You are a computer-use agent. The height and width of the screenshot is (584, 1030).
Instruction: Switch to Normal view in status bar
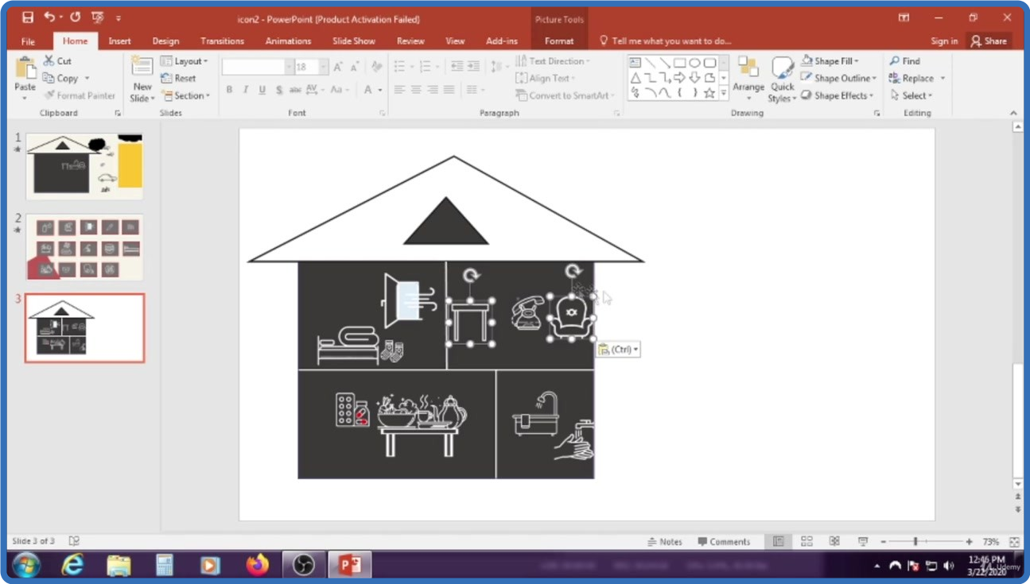click(x=778, y=541)
